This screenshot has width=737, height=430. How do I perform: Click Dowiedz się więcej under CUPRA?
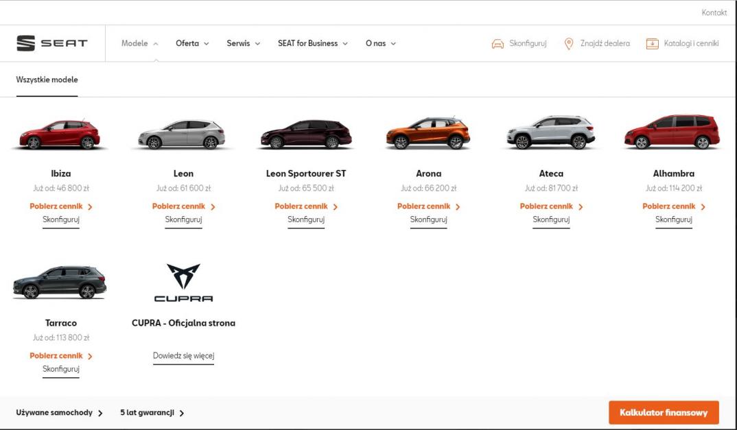[x=183, y=356]
